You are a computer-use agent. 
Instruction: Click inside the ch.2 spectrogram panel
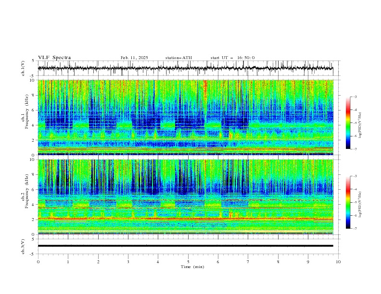185,197
